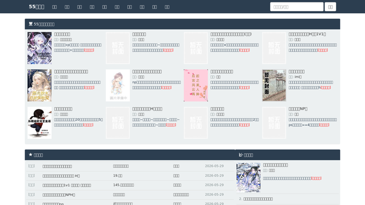Click the red read-more link in the pink cover card
365x205 pixels.
click(244, 88)
